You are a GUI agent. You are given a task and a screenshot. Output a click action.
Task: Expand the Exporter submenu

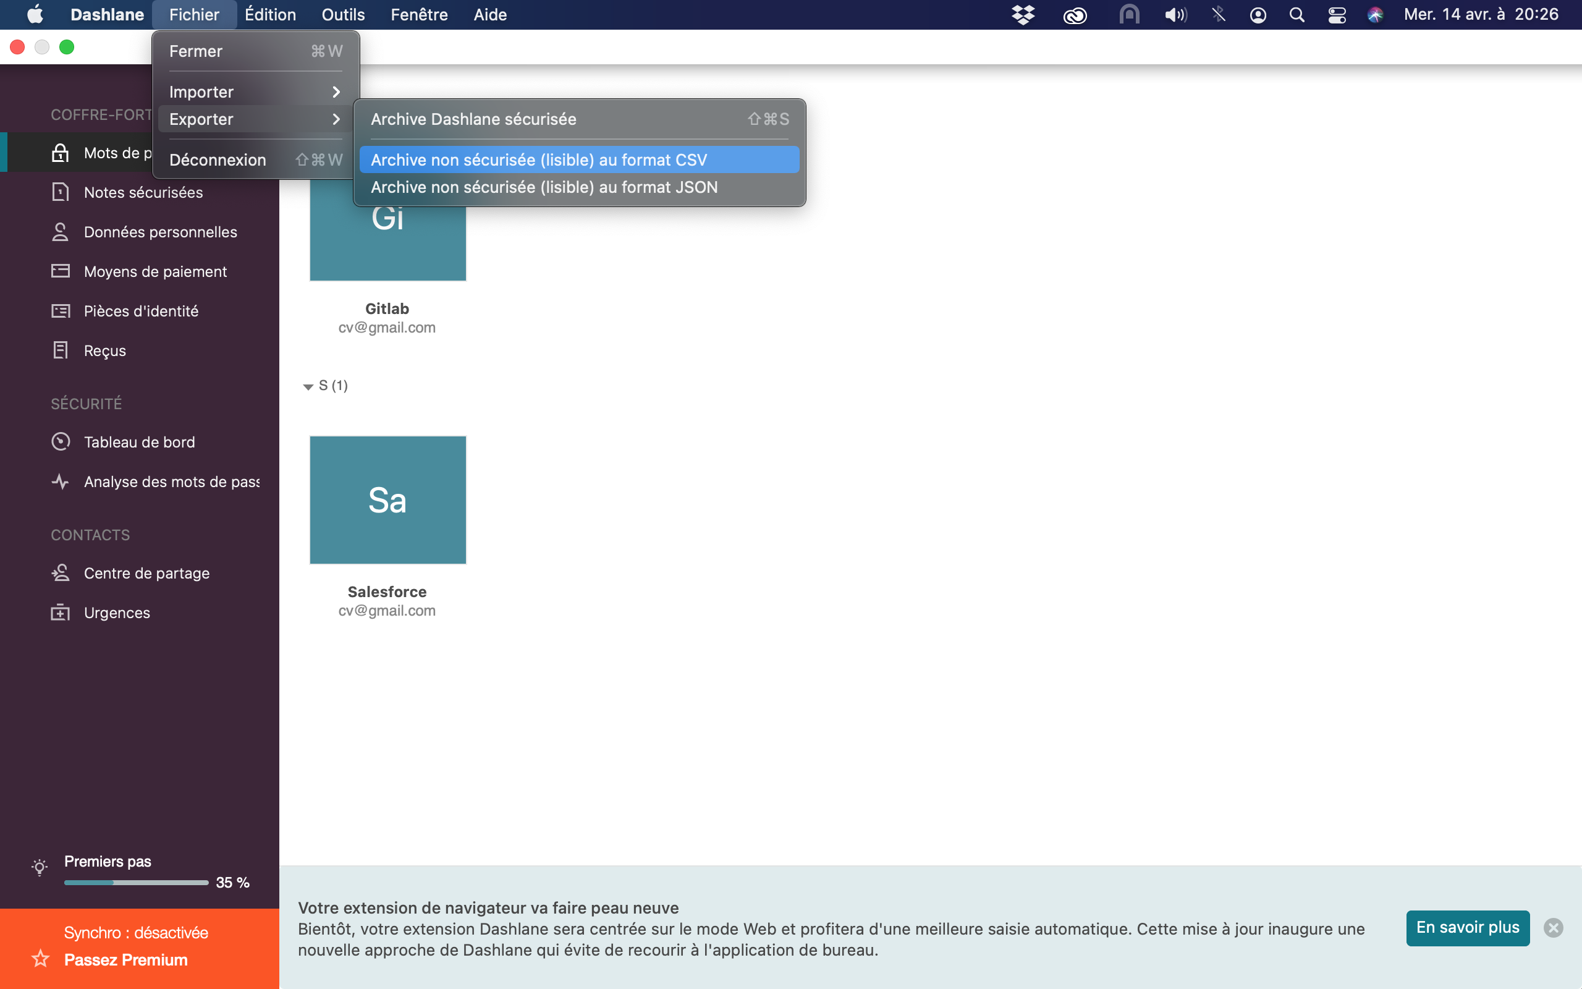pos(255,119)
